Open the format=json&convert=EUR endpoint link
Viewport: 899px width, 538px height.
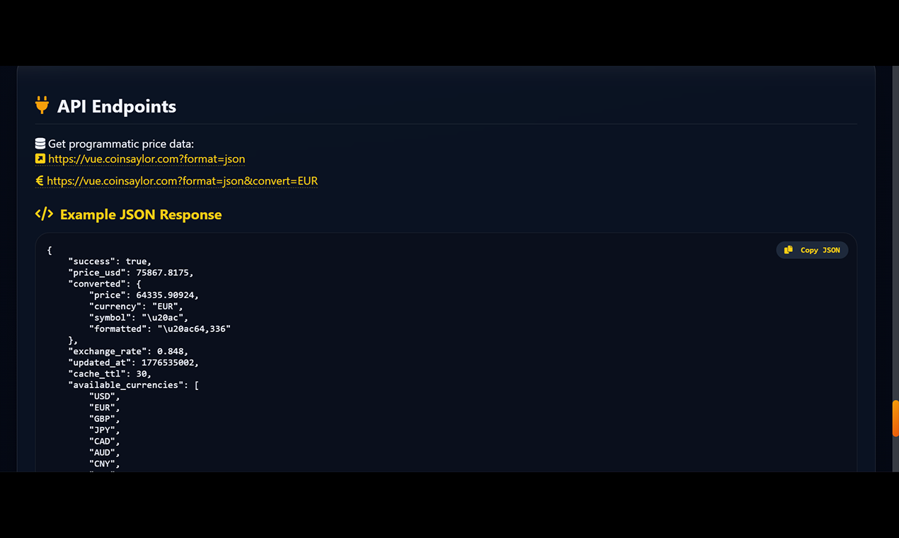click(182, 181)
